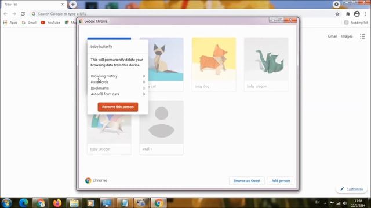Open Gmail bookmark in bookmarks bar
371x208 pixels.
(29, 23)
